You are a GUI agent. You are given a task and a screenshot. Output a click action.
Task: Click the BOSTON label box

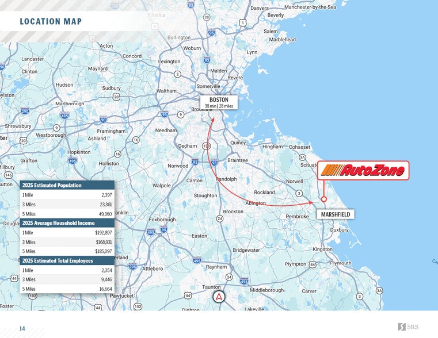pos(219,102)
